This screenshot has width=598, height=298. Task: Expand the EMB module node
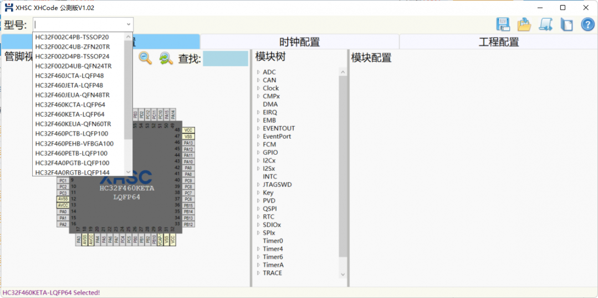click(258, 121)
